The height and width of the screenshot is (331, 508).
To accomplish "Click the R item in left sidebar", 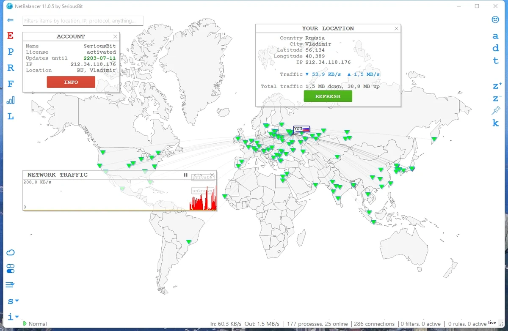I will (x=11, y=68).
